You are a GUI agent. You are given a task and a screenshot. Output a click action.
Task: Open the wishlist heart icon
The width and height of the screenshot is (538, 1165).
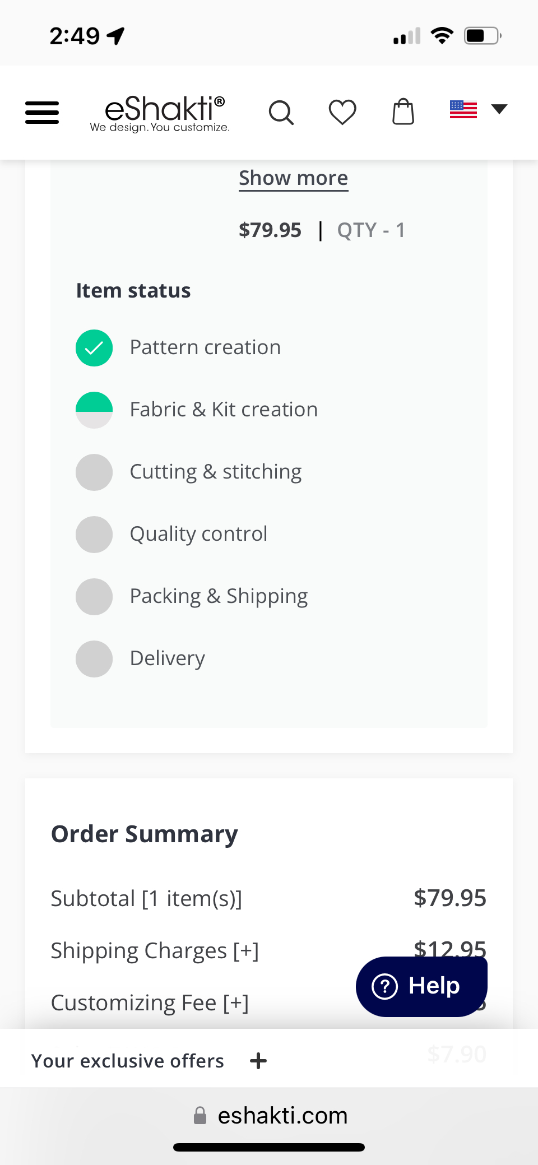coord(342,112)
